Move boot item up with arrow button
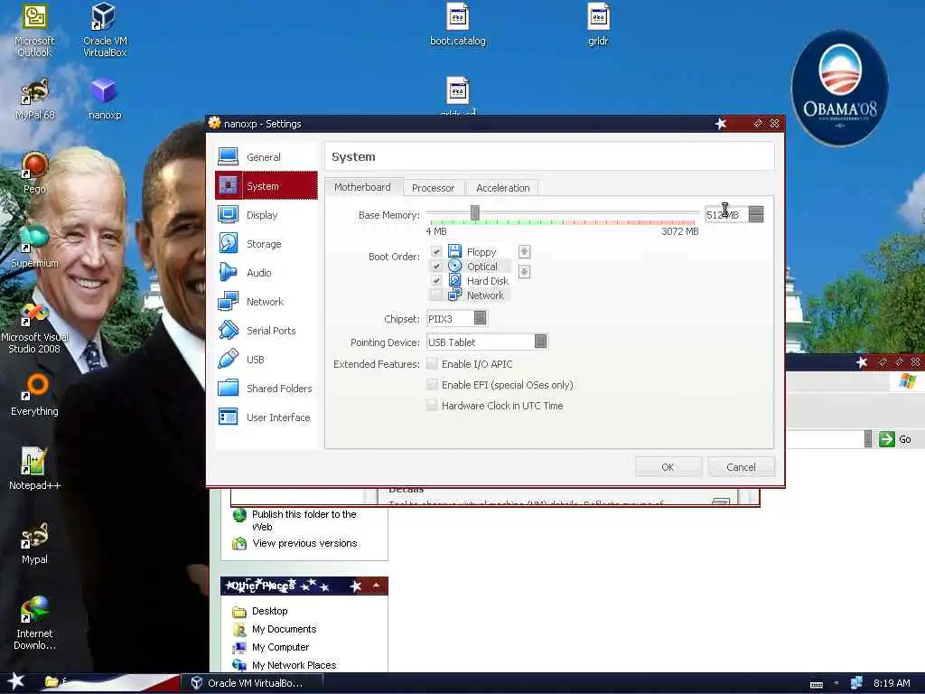Screen dimensions: 925x694 point(524,252)
